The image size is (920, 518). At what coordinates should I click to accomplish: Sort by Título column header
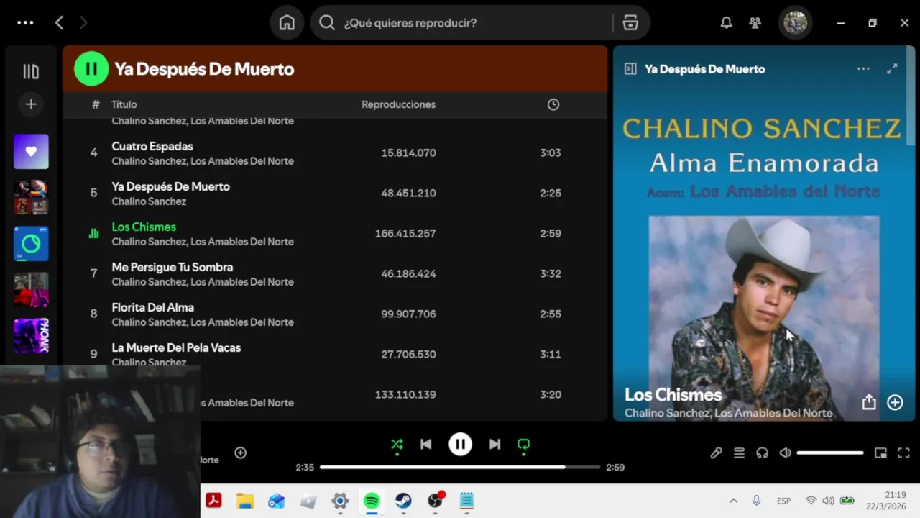124,104
